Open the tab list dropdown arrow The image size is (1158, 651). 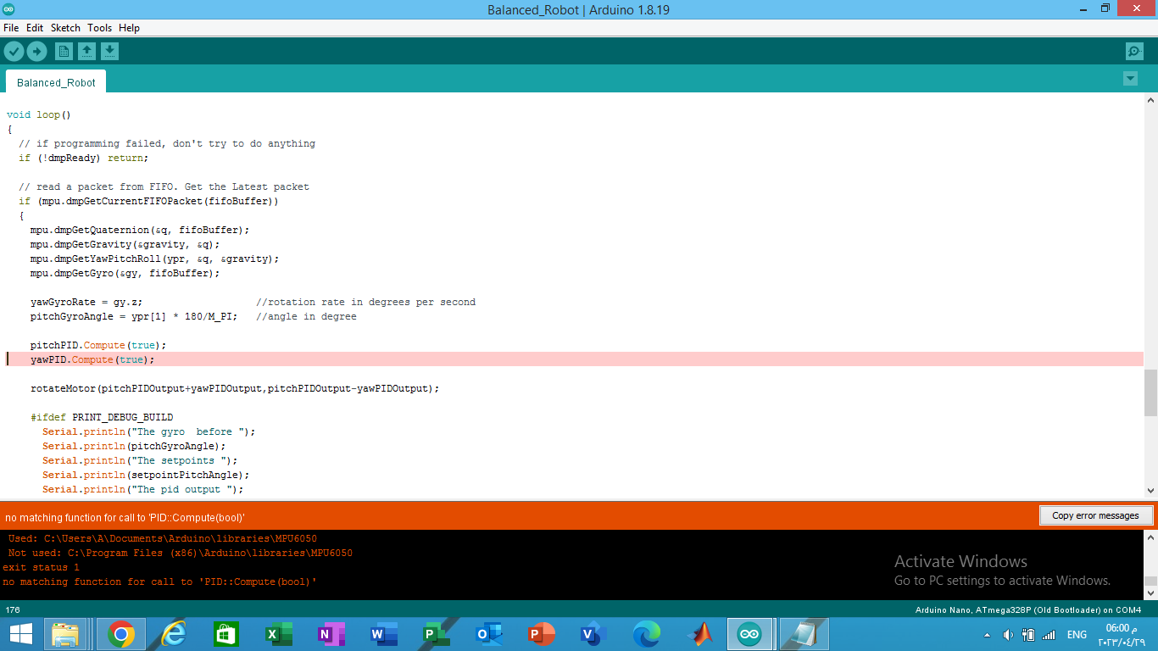(x=1130, y=78)
